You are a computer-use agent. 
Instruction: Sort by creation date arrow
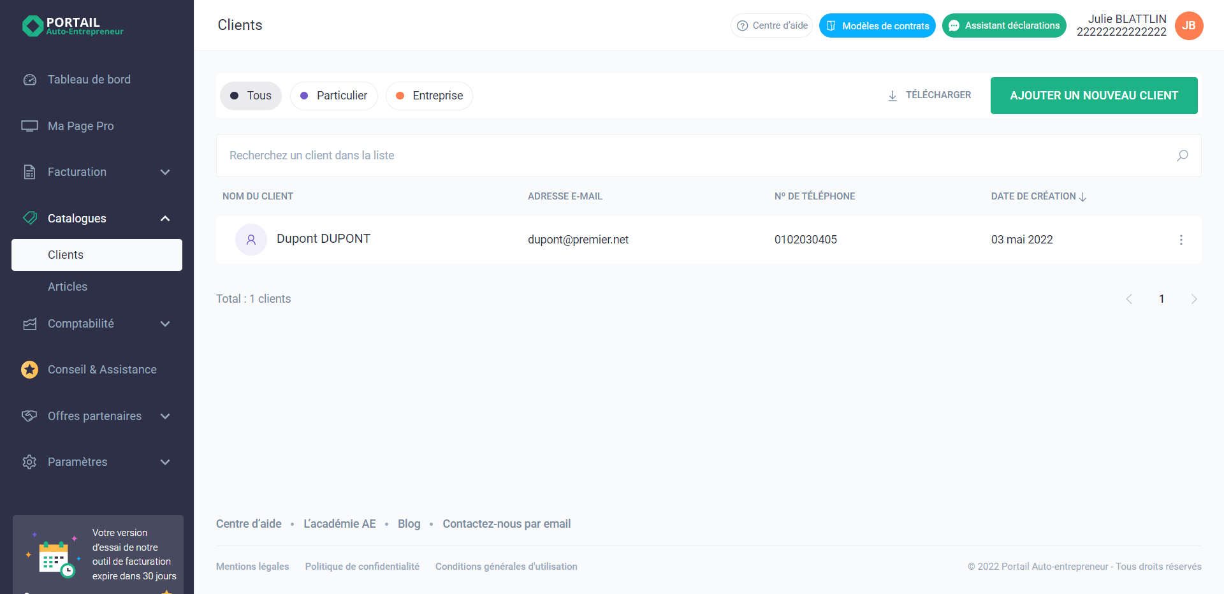(1082, 197)
